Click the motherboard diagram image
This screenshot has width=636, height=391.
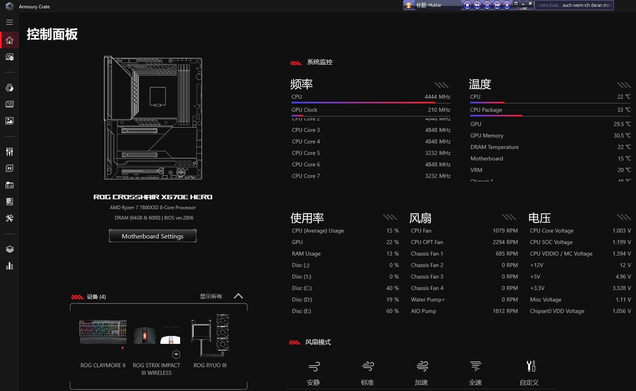(x=153, y=118)
